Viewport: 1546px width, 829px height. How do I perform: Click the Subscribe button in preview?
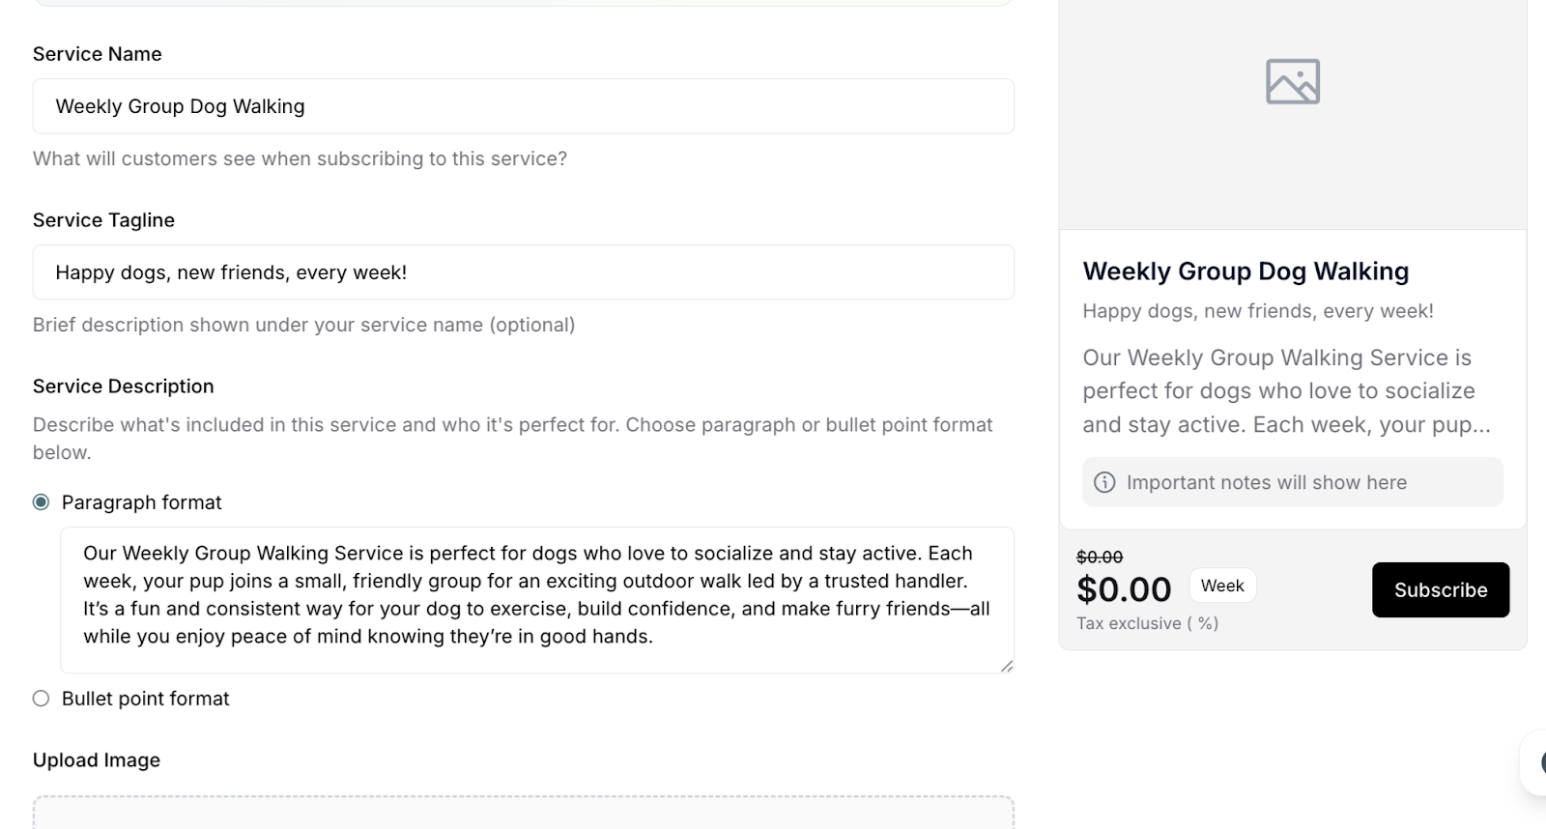1440,589
